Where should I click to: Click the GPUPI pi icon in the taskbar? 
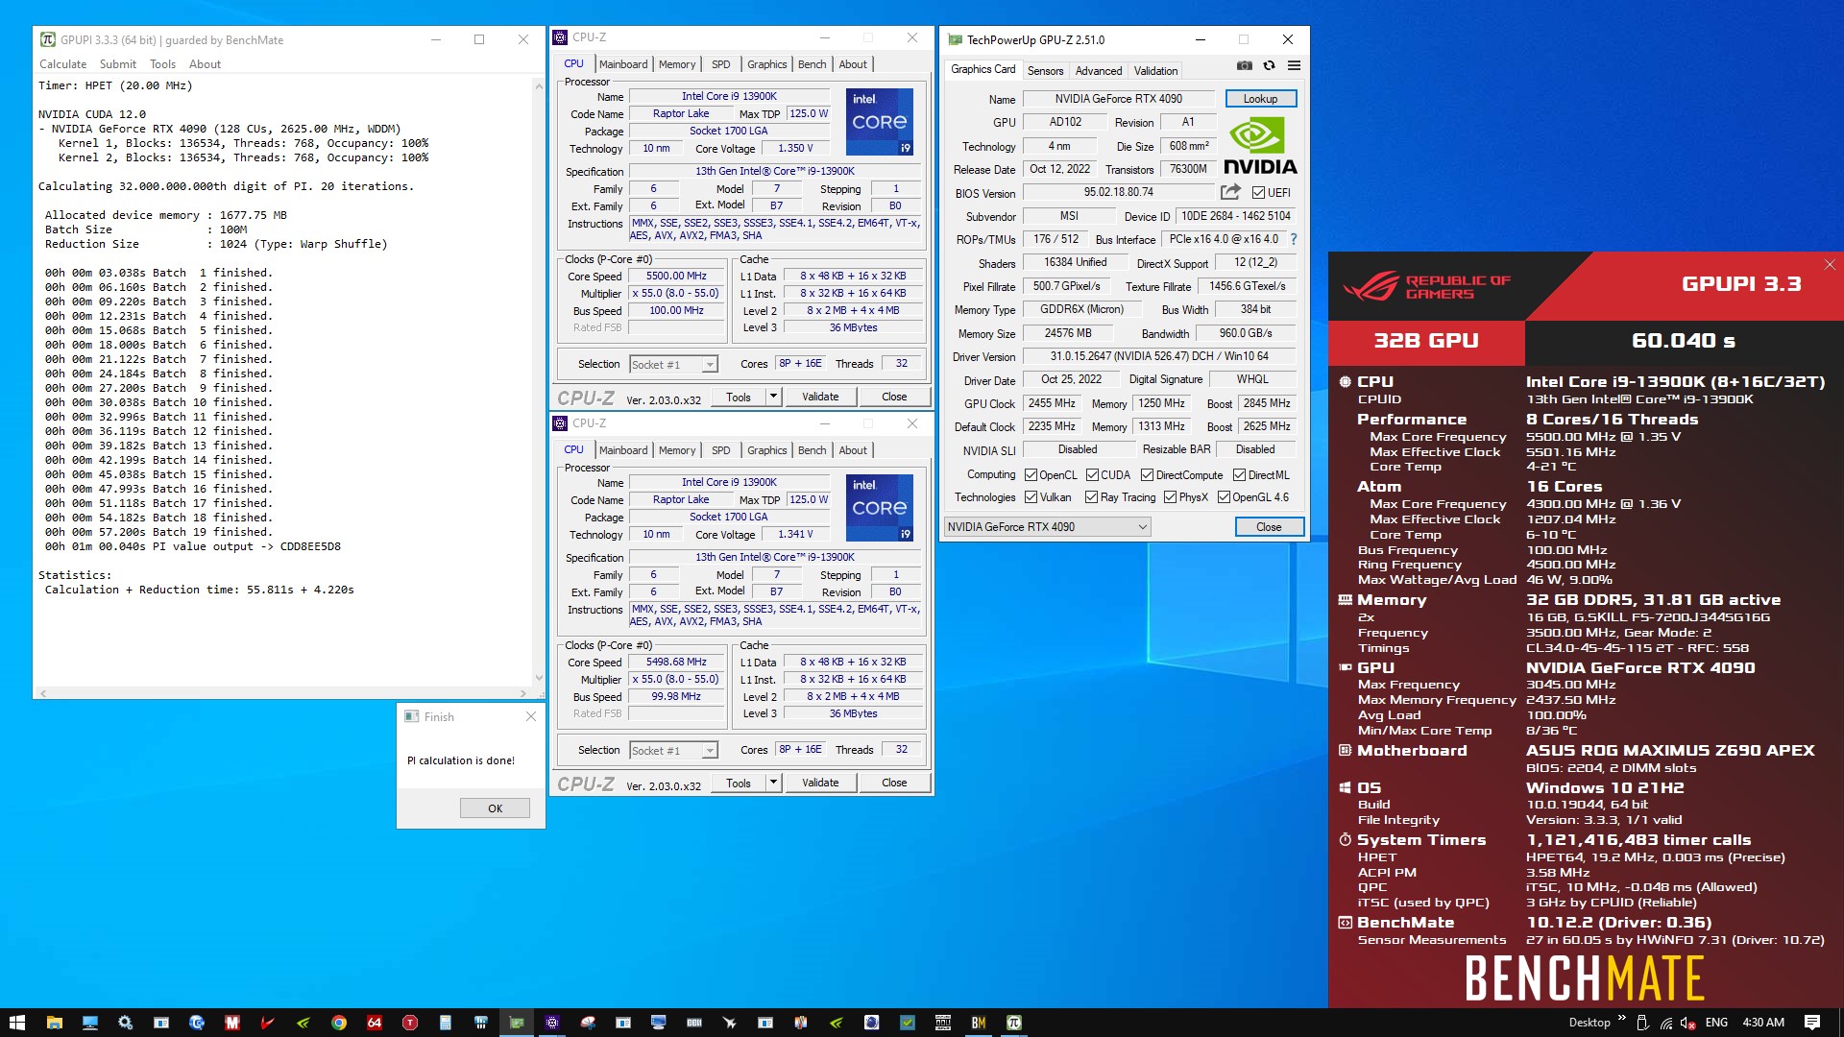point(1014,1023)
